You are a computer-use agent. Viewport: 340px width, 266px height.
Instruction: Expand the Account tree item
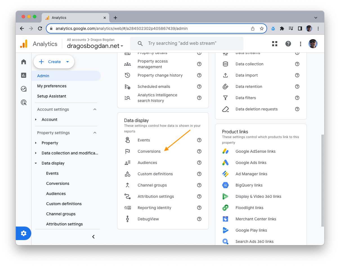tap(36, 119)
